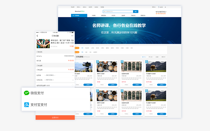
Task: Toggle the 使用返现金额 1.00元 radio option
Action: point(73,85)
